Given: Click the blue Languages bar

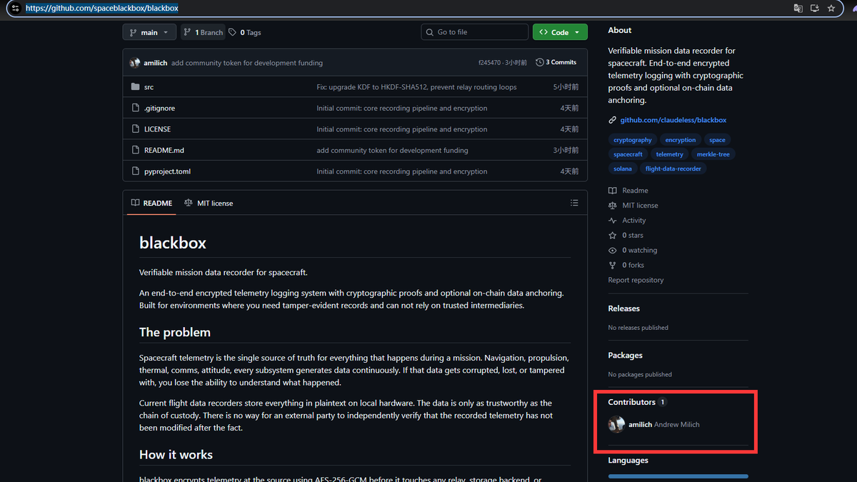Looking at the screenshot, I should click(678, 476).
